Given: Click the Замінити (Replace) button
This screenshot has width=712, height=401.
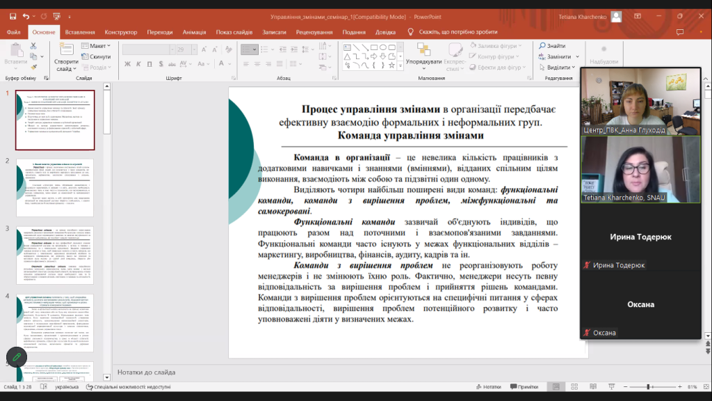Looking at the screenshot, I should tap(558, 56).
